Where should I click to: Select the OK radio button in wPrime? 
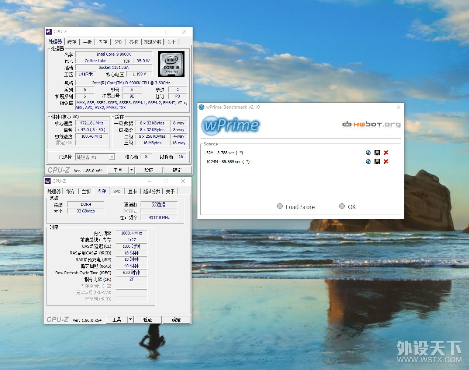coord(342,207)
